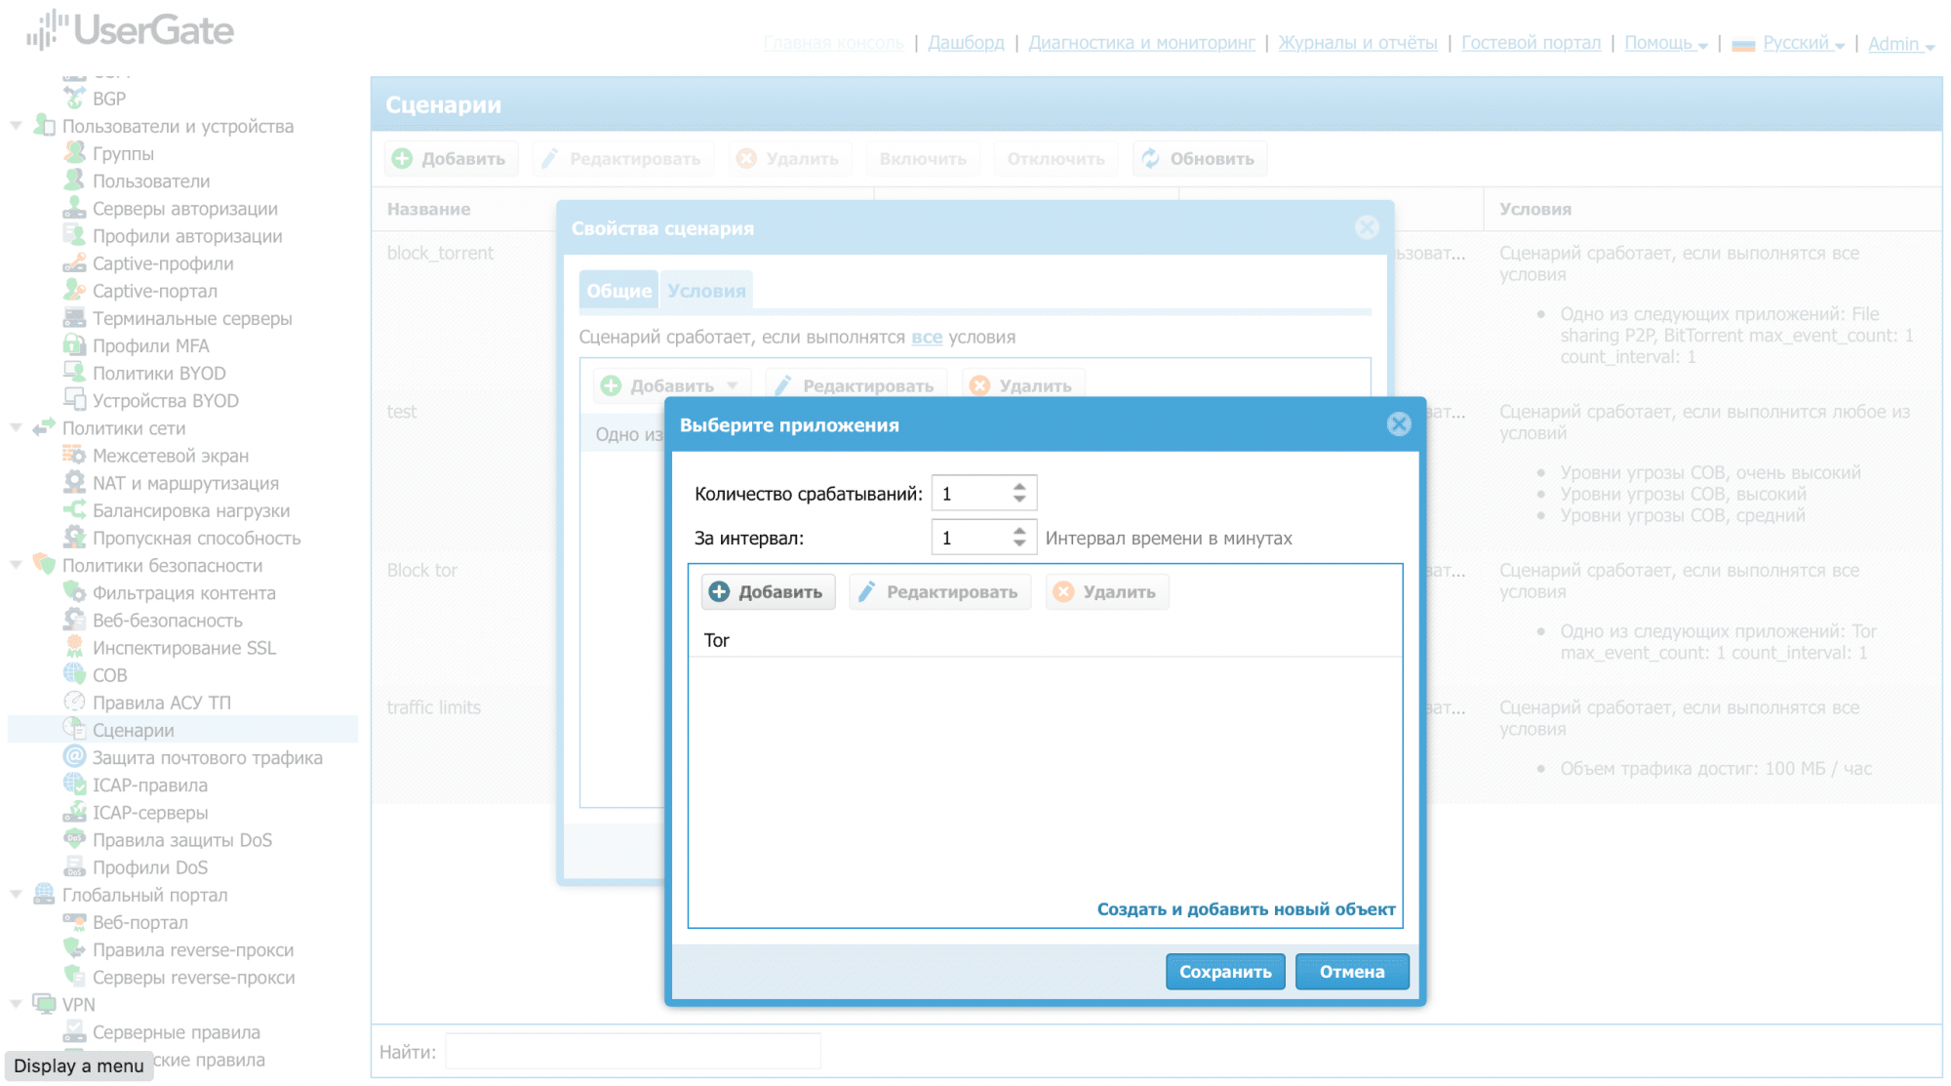The height and width of the screenshot is (1086, 1951).
Task: Open Журналы и отчёты top menu
Action: coord(1357,43)
